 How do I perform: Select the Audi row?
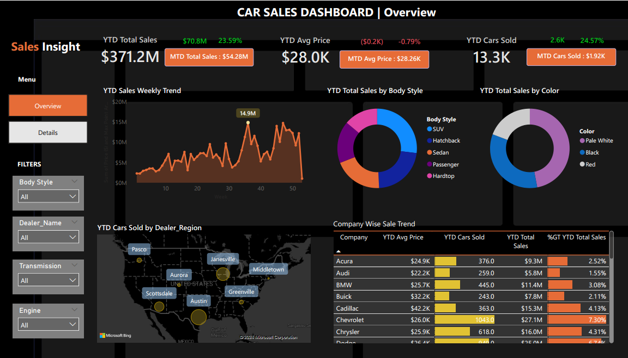click(471, 273)
